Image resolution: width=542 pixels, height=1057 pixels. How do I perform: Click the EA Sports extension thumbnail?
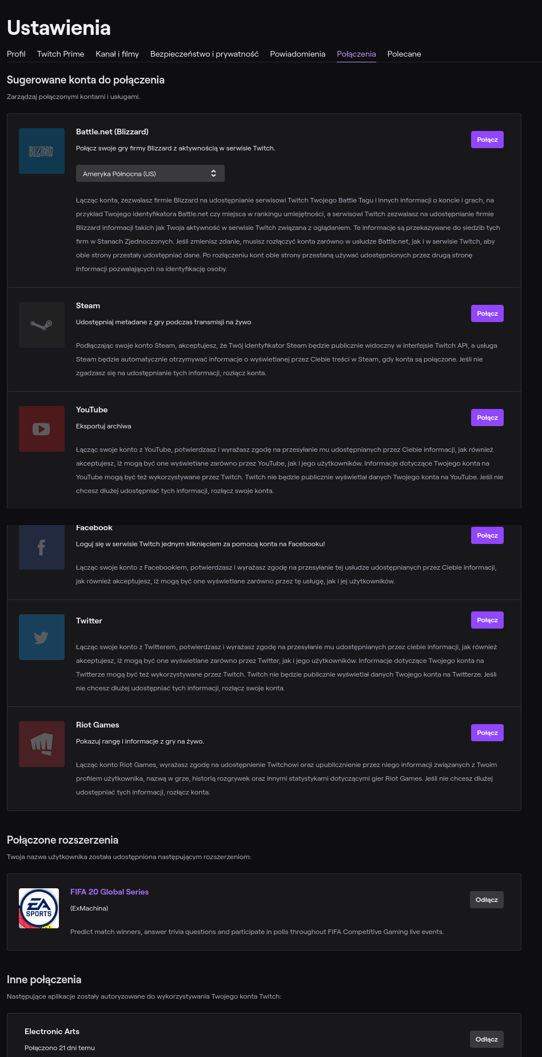coord(39,908)
